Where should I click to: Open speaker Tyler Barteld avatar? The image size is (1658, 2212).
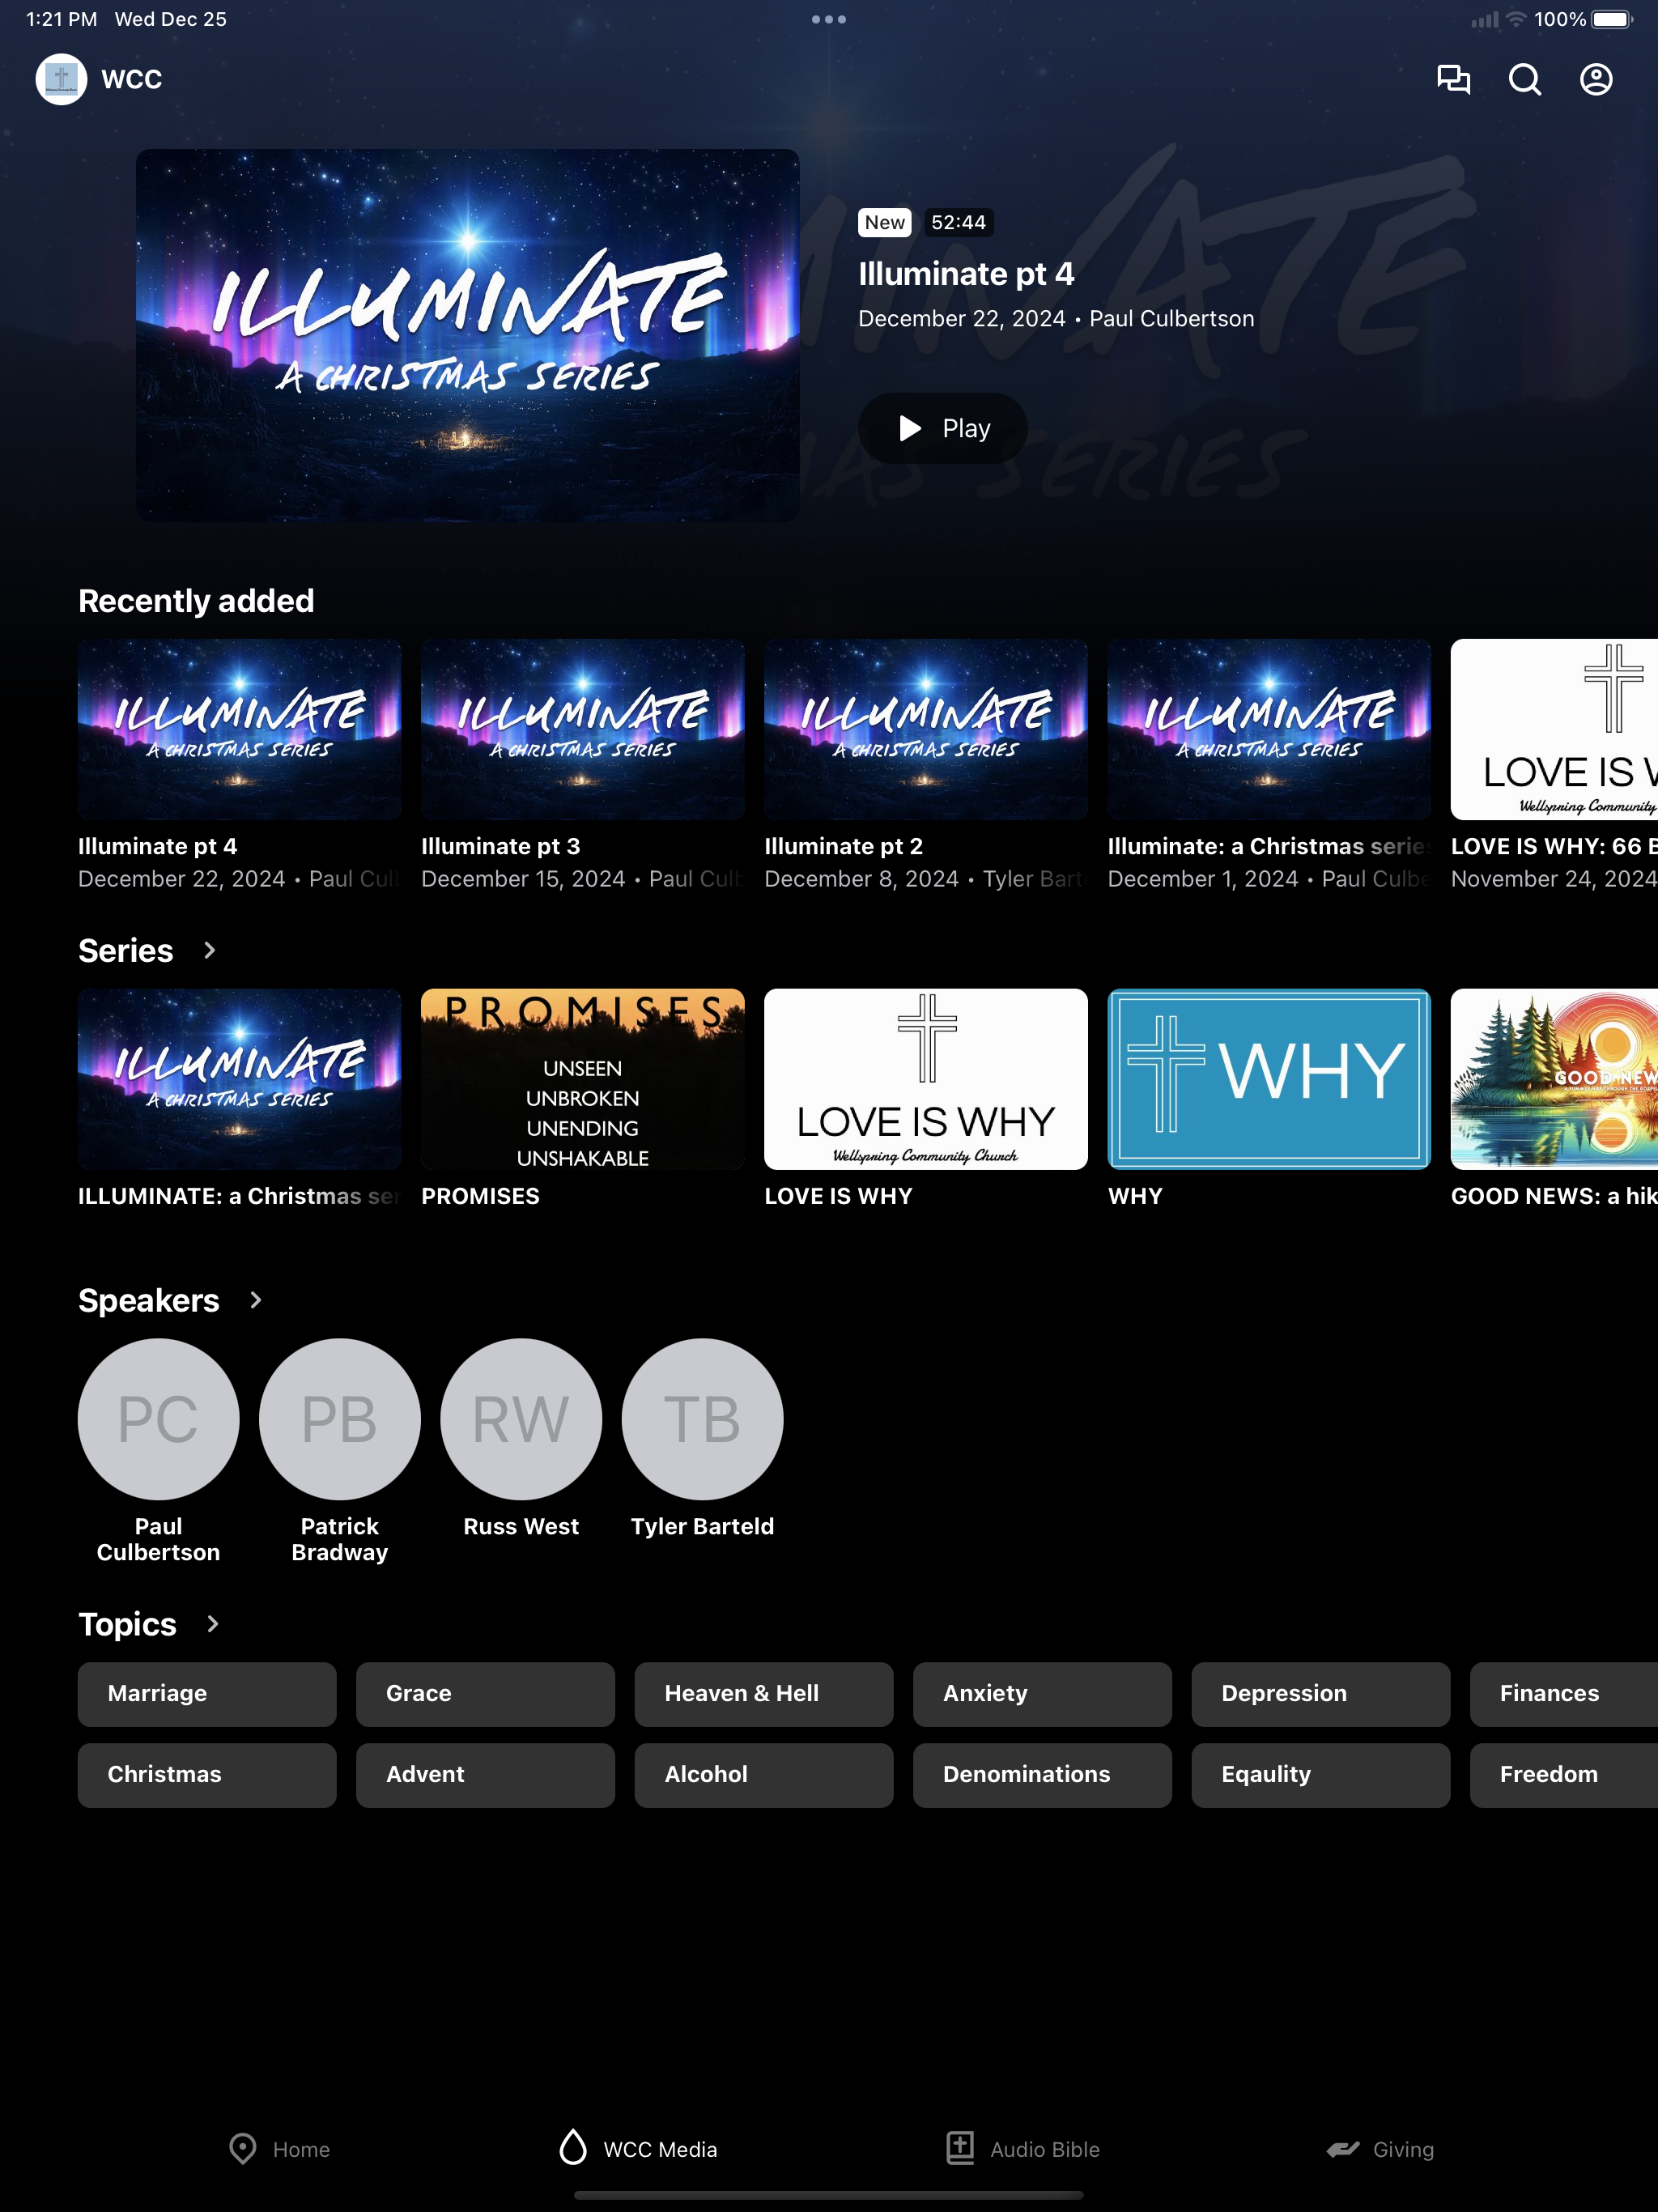click(703, 1419)
